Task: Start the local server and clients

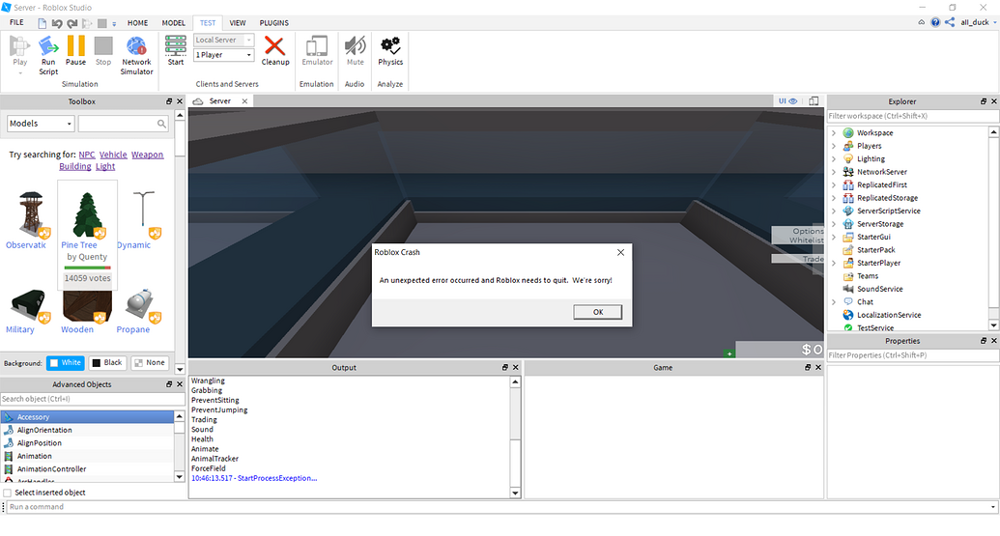Action: click(176, 50)
